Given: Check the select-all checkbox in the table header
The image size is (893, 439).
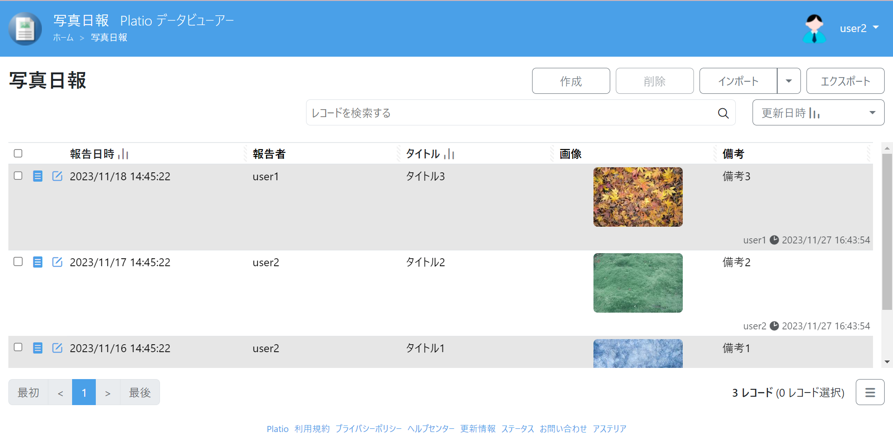Looking at the screenshot, I should pyautogui.click(x=18, y=153).
